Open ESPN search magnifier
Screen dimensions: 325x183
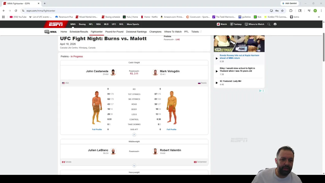269,24
